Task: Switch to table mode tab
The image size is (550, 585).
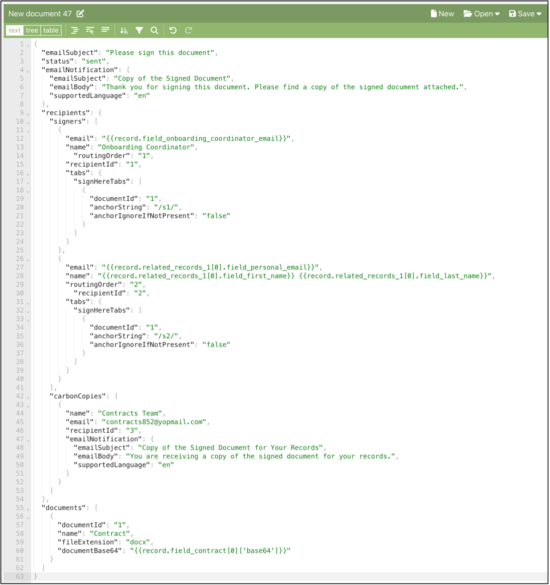Action: tap(51, 30)
